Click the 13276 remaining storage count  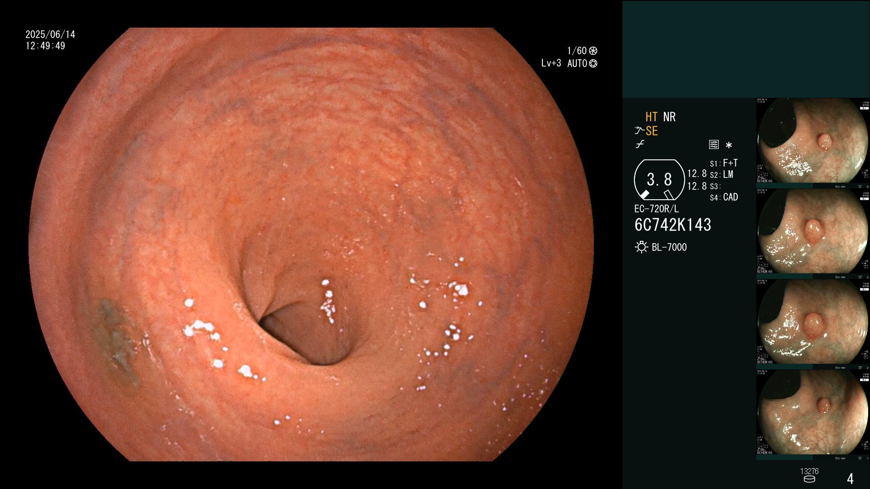(809, 471)
